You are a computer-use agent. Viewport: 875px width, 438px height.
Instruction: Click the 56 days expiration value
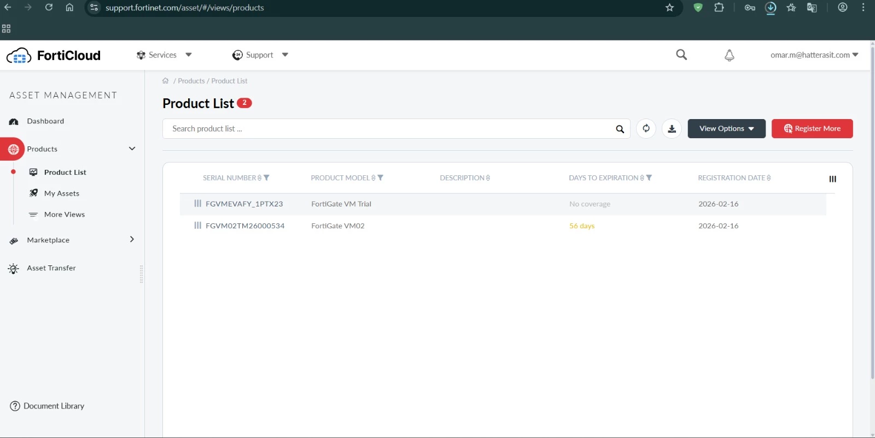(582, 226)
